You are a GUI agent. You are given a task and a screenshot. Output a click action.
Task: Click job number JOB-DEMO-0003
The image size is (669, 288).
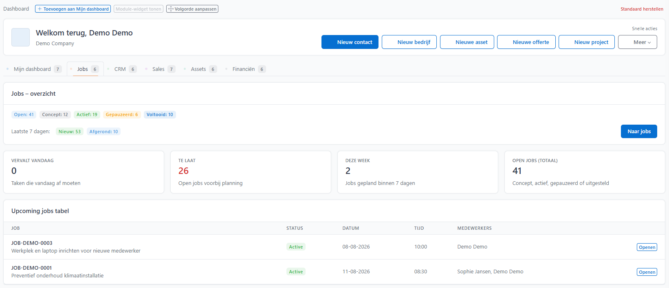(32, 243)
